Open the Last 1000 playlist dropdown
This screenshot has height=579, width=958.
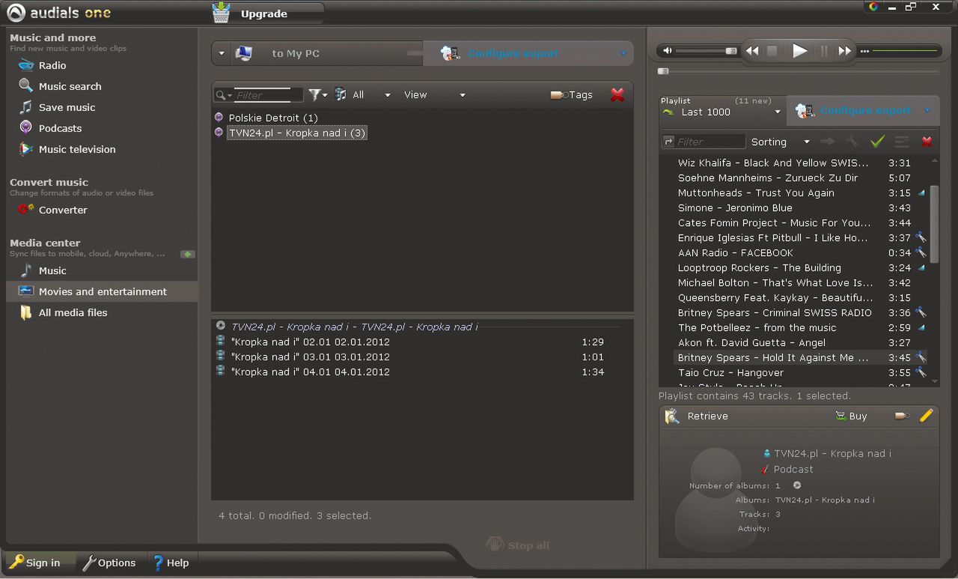pos(721,112)
